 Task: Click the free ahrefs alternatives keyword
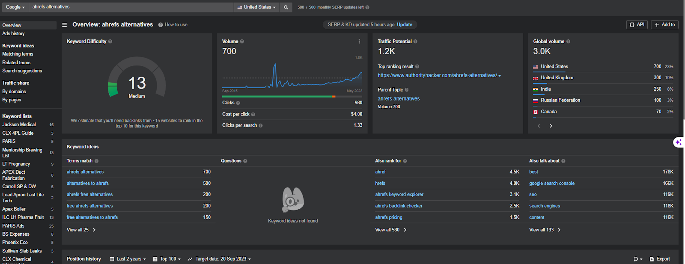(x=90, y=206)
